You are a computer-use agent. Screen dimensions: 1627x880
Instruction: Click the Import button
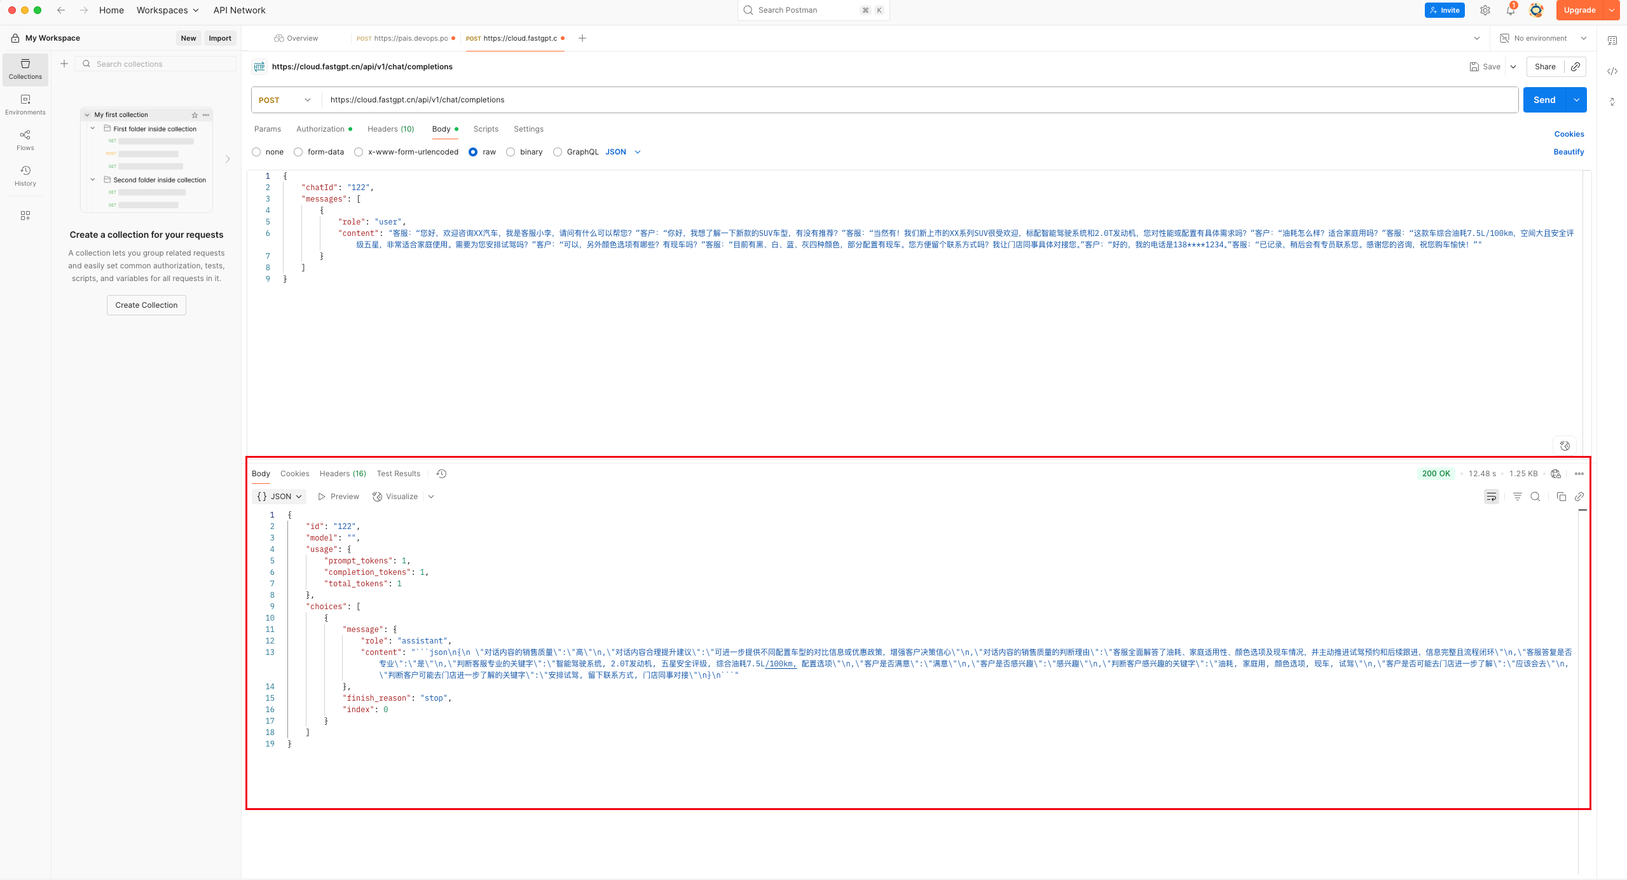pos(220,38)
